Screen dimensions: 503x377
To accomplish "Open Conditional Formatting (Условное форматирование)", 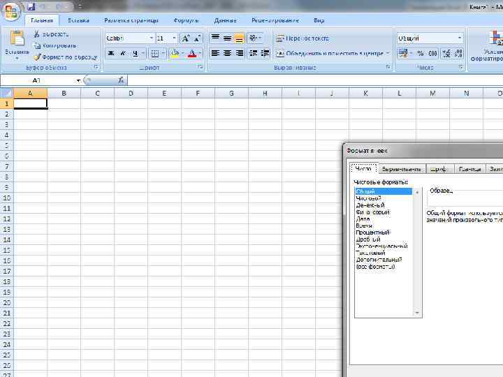I will click(x=491, y=47).
